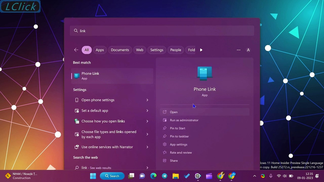Open the account avatar labeled A

click(248, 50)
